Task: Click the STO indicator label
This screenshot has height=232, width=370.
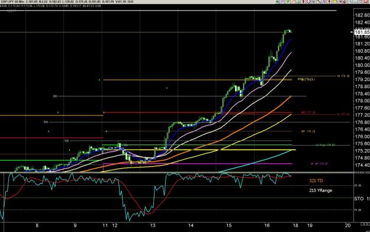Action: 359,199
